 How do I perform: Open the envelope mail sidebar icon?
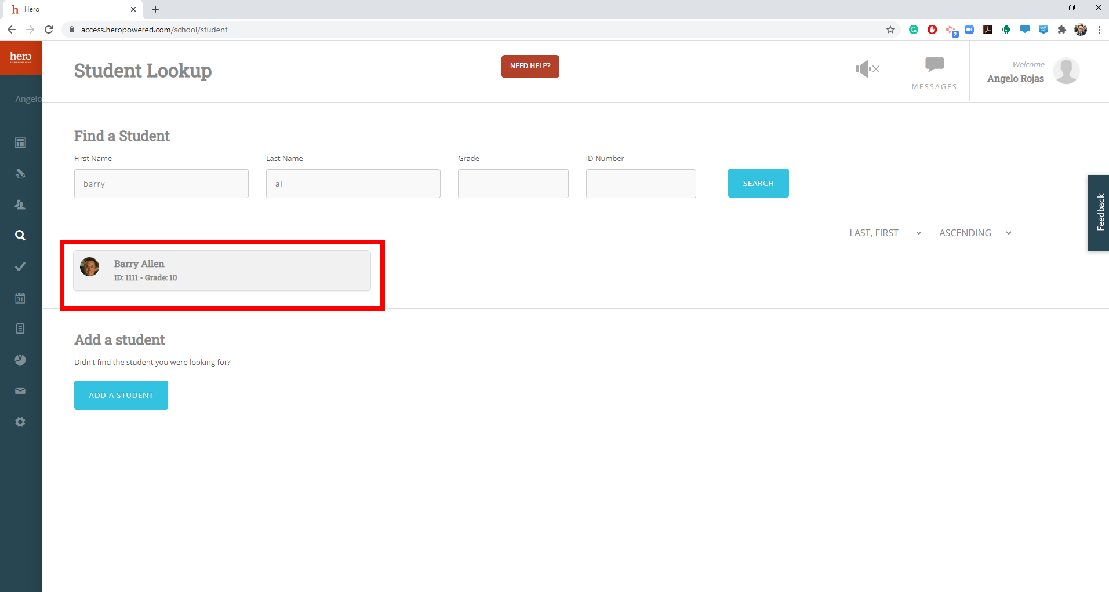[x=20, y=391]
